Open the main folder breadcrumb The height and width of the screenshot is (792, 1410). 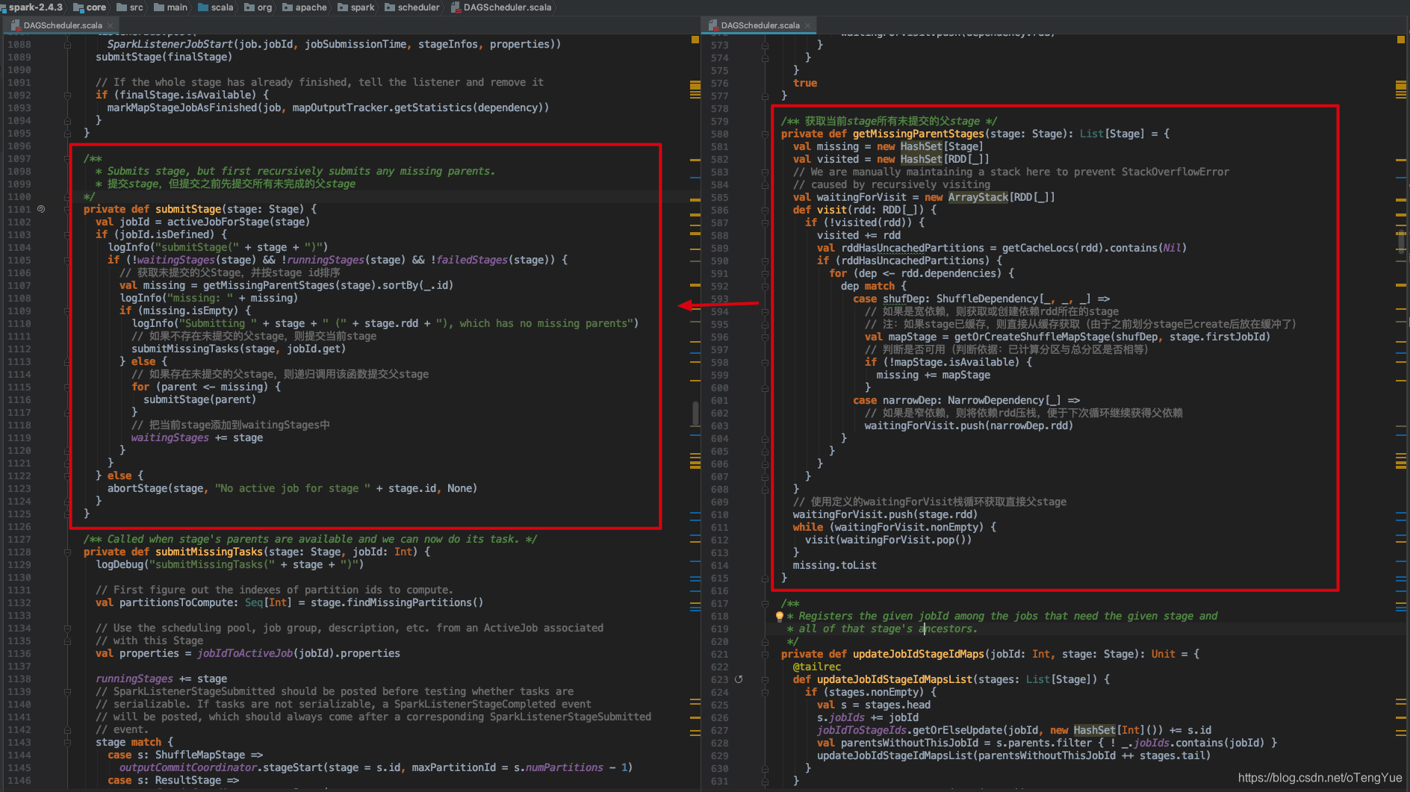pos(170,7)
